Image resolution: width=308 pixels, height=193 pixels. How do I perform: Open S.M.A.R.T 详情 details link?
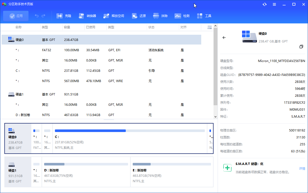(x=302, y=169)
